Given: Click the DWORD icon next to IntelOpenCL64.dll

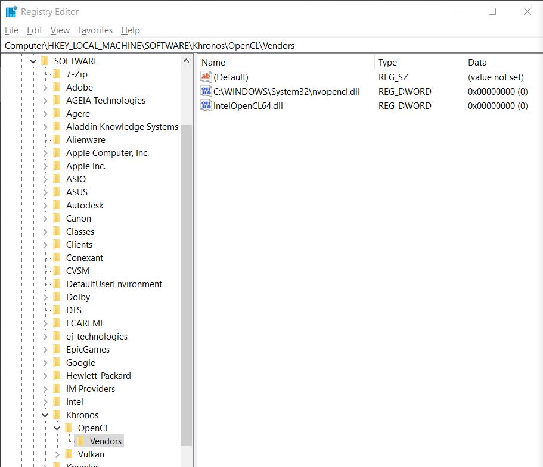Looking at the screenshot, I should coord(206,105).
